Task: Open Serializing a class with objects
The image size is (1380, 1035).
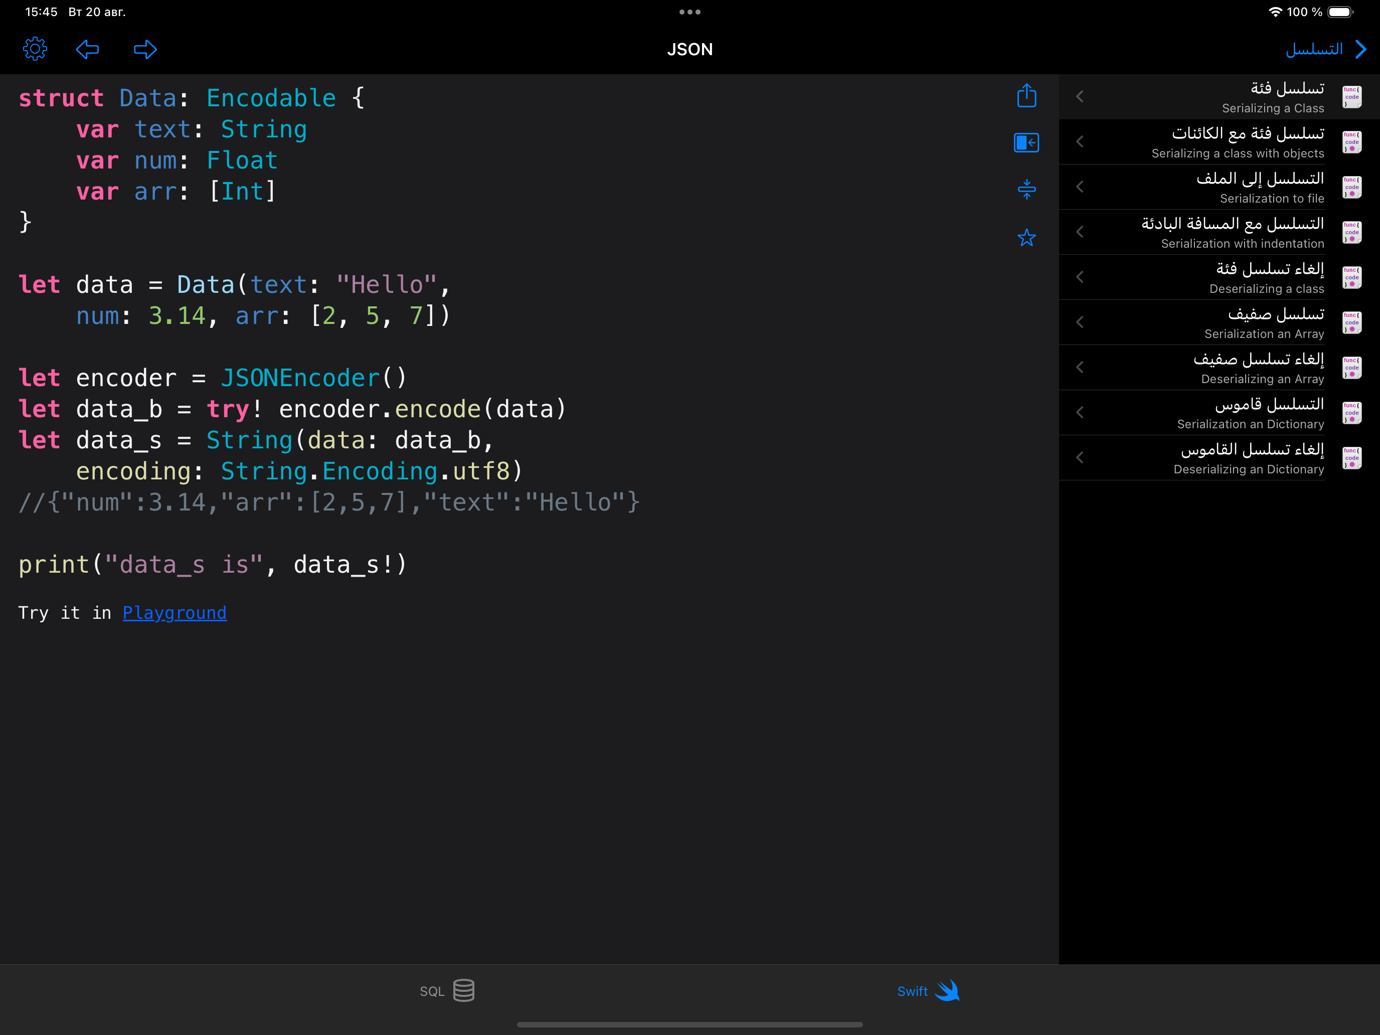Action: click(1219, 142)
